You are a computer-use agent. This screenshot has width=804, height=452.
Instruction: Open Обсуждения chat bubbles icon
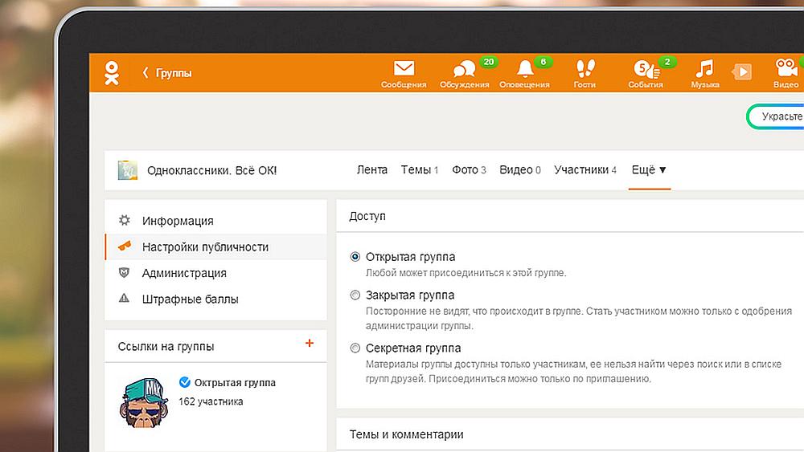tap(464, 68)
